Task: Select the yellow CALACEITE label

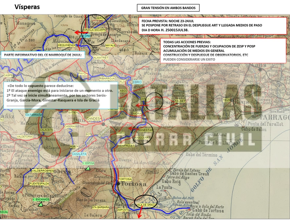Action: (46, 130)
